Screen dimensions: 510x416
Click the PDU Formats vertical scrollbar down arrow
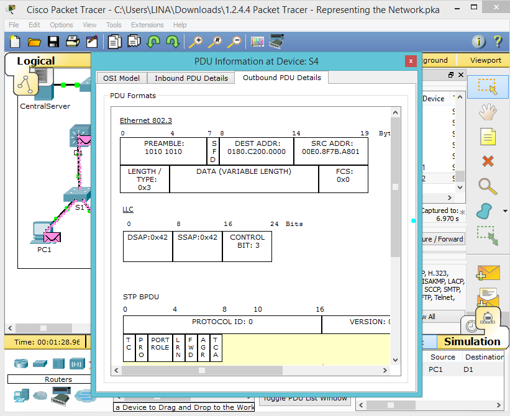(x=396, y=359)
